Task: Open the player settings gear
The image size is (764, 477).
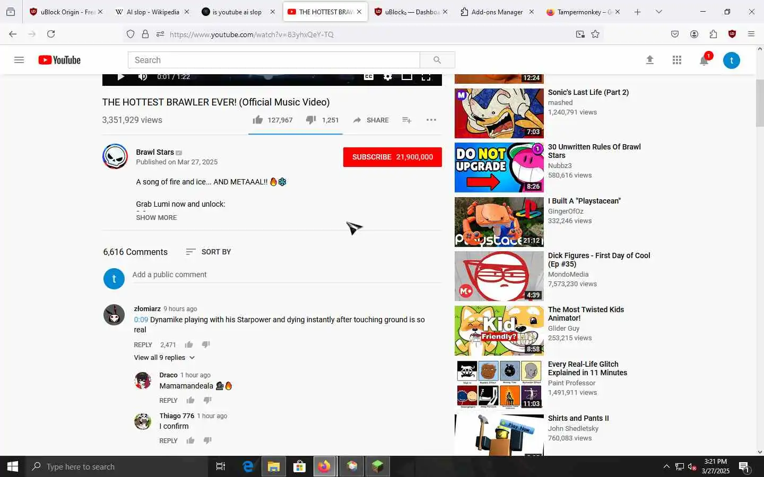Action: pos(388,77)
